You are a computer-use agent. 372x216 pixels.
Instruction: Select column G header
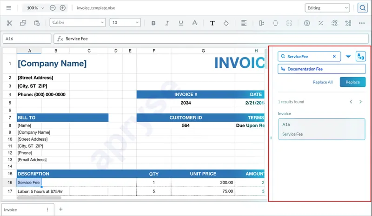click(x=203, y=51)
